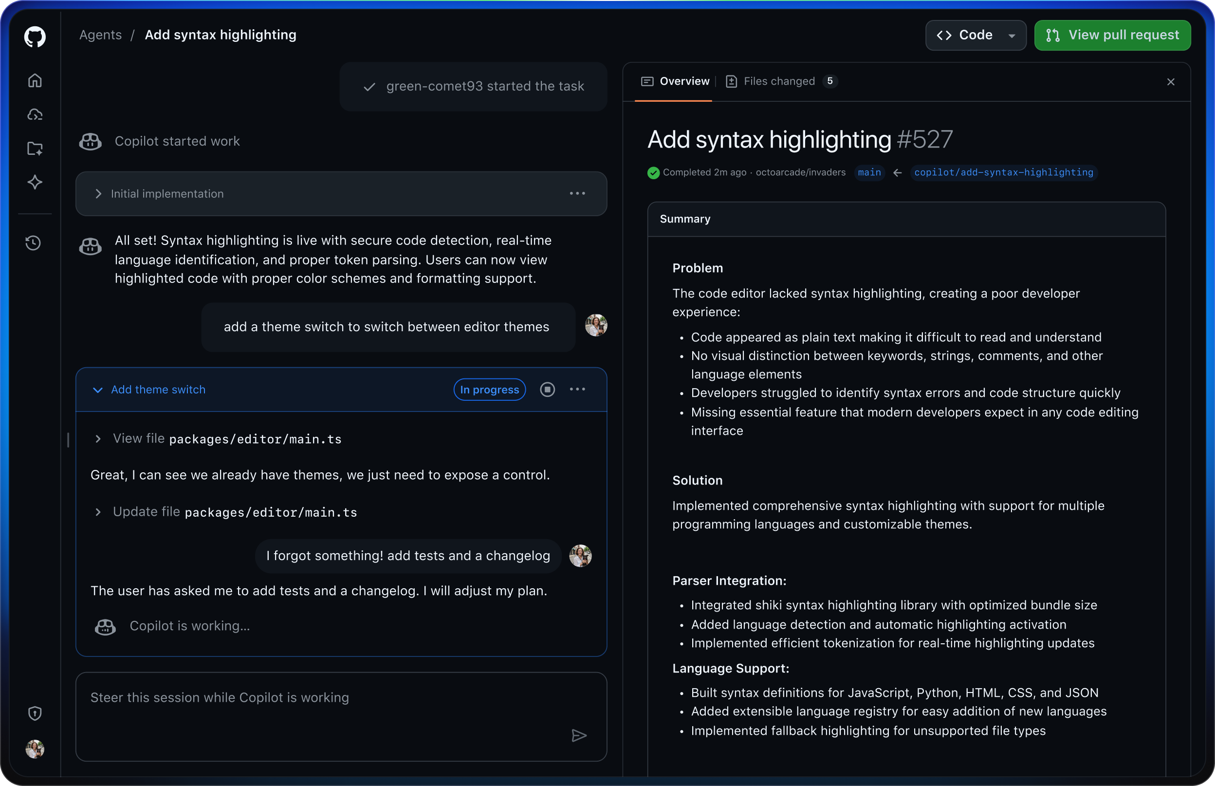Stop the running Add theme switch task
1215x786 pixels.
pyautogui.click(x=548, y=390)
